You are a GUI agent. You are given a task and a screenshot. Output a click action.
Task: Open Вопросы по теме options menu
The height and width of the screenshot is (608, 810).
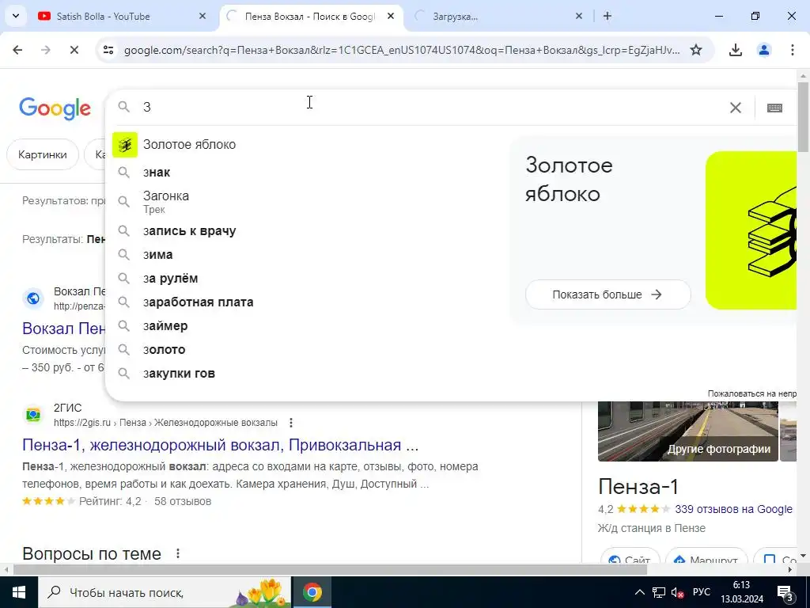[x=178, y=553]
